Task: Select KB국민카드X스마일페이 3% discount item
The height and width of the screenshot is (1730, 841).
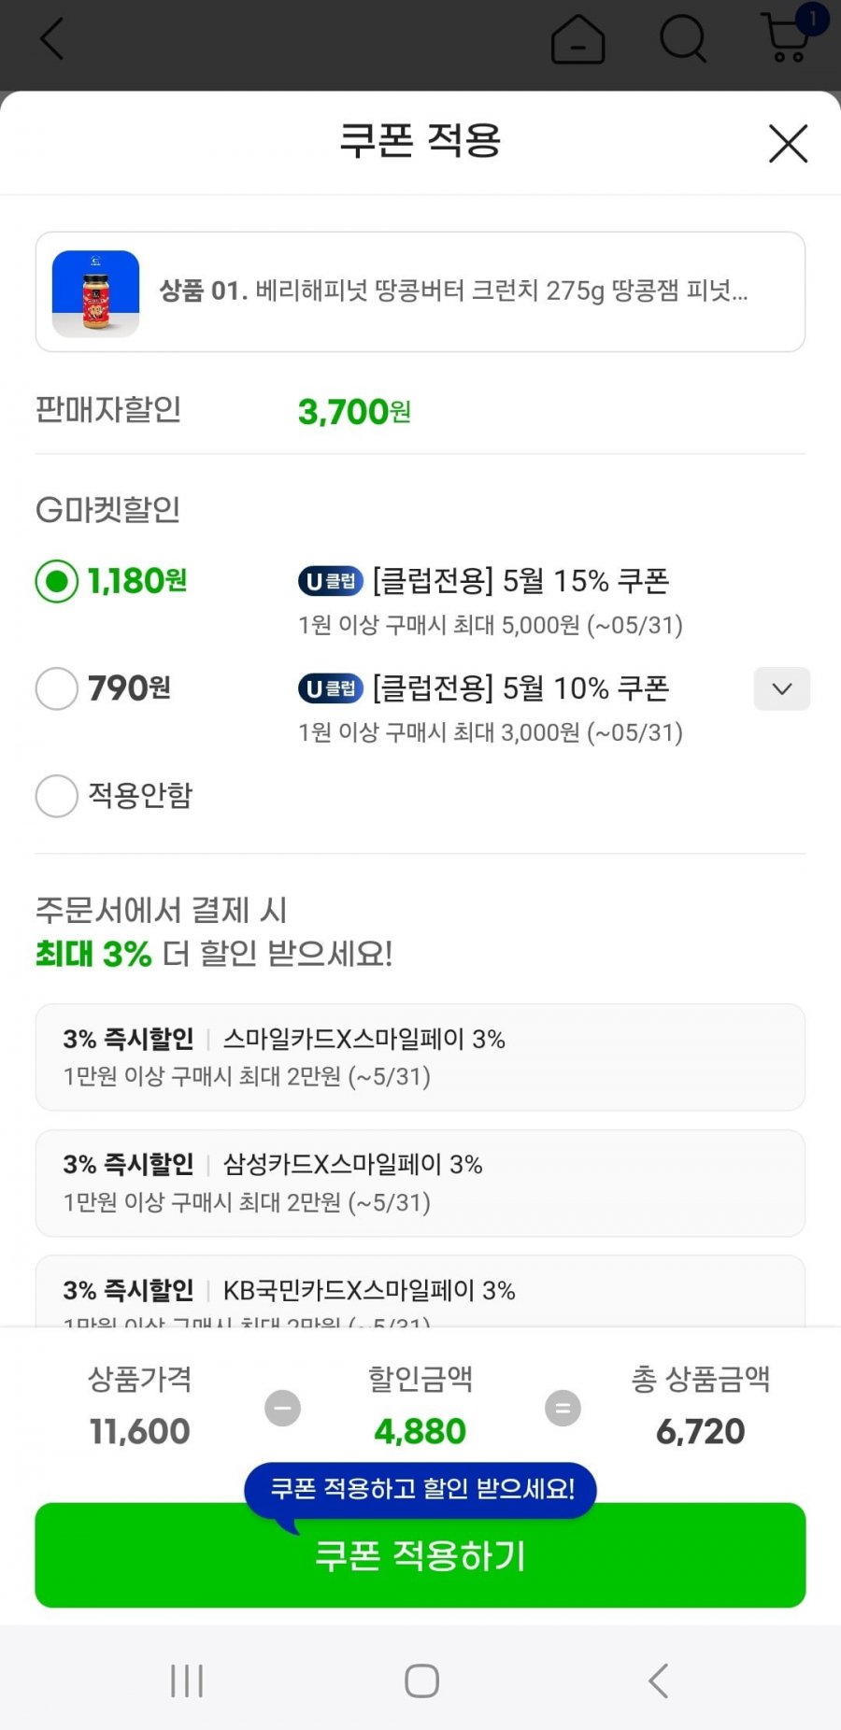Action: [420, 1291]
